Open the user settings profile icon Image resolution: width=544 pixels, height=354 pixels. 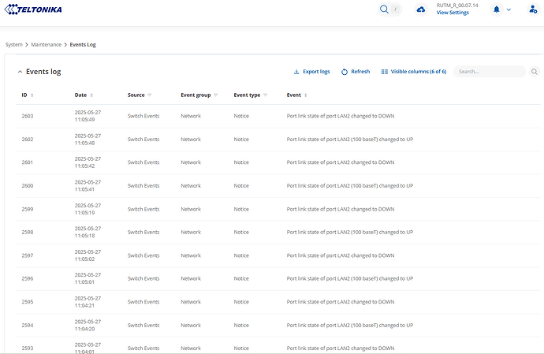tap(533, 9)
